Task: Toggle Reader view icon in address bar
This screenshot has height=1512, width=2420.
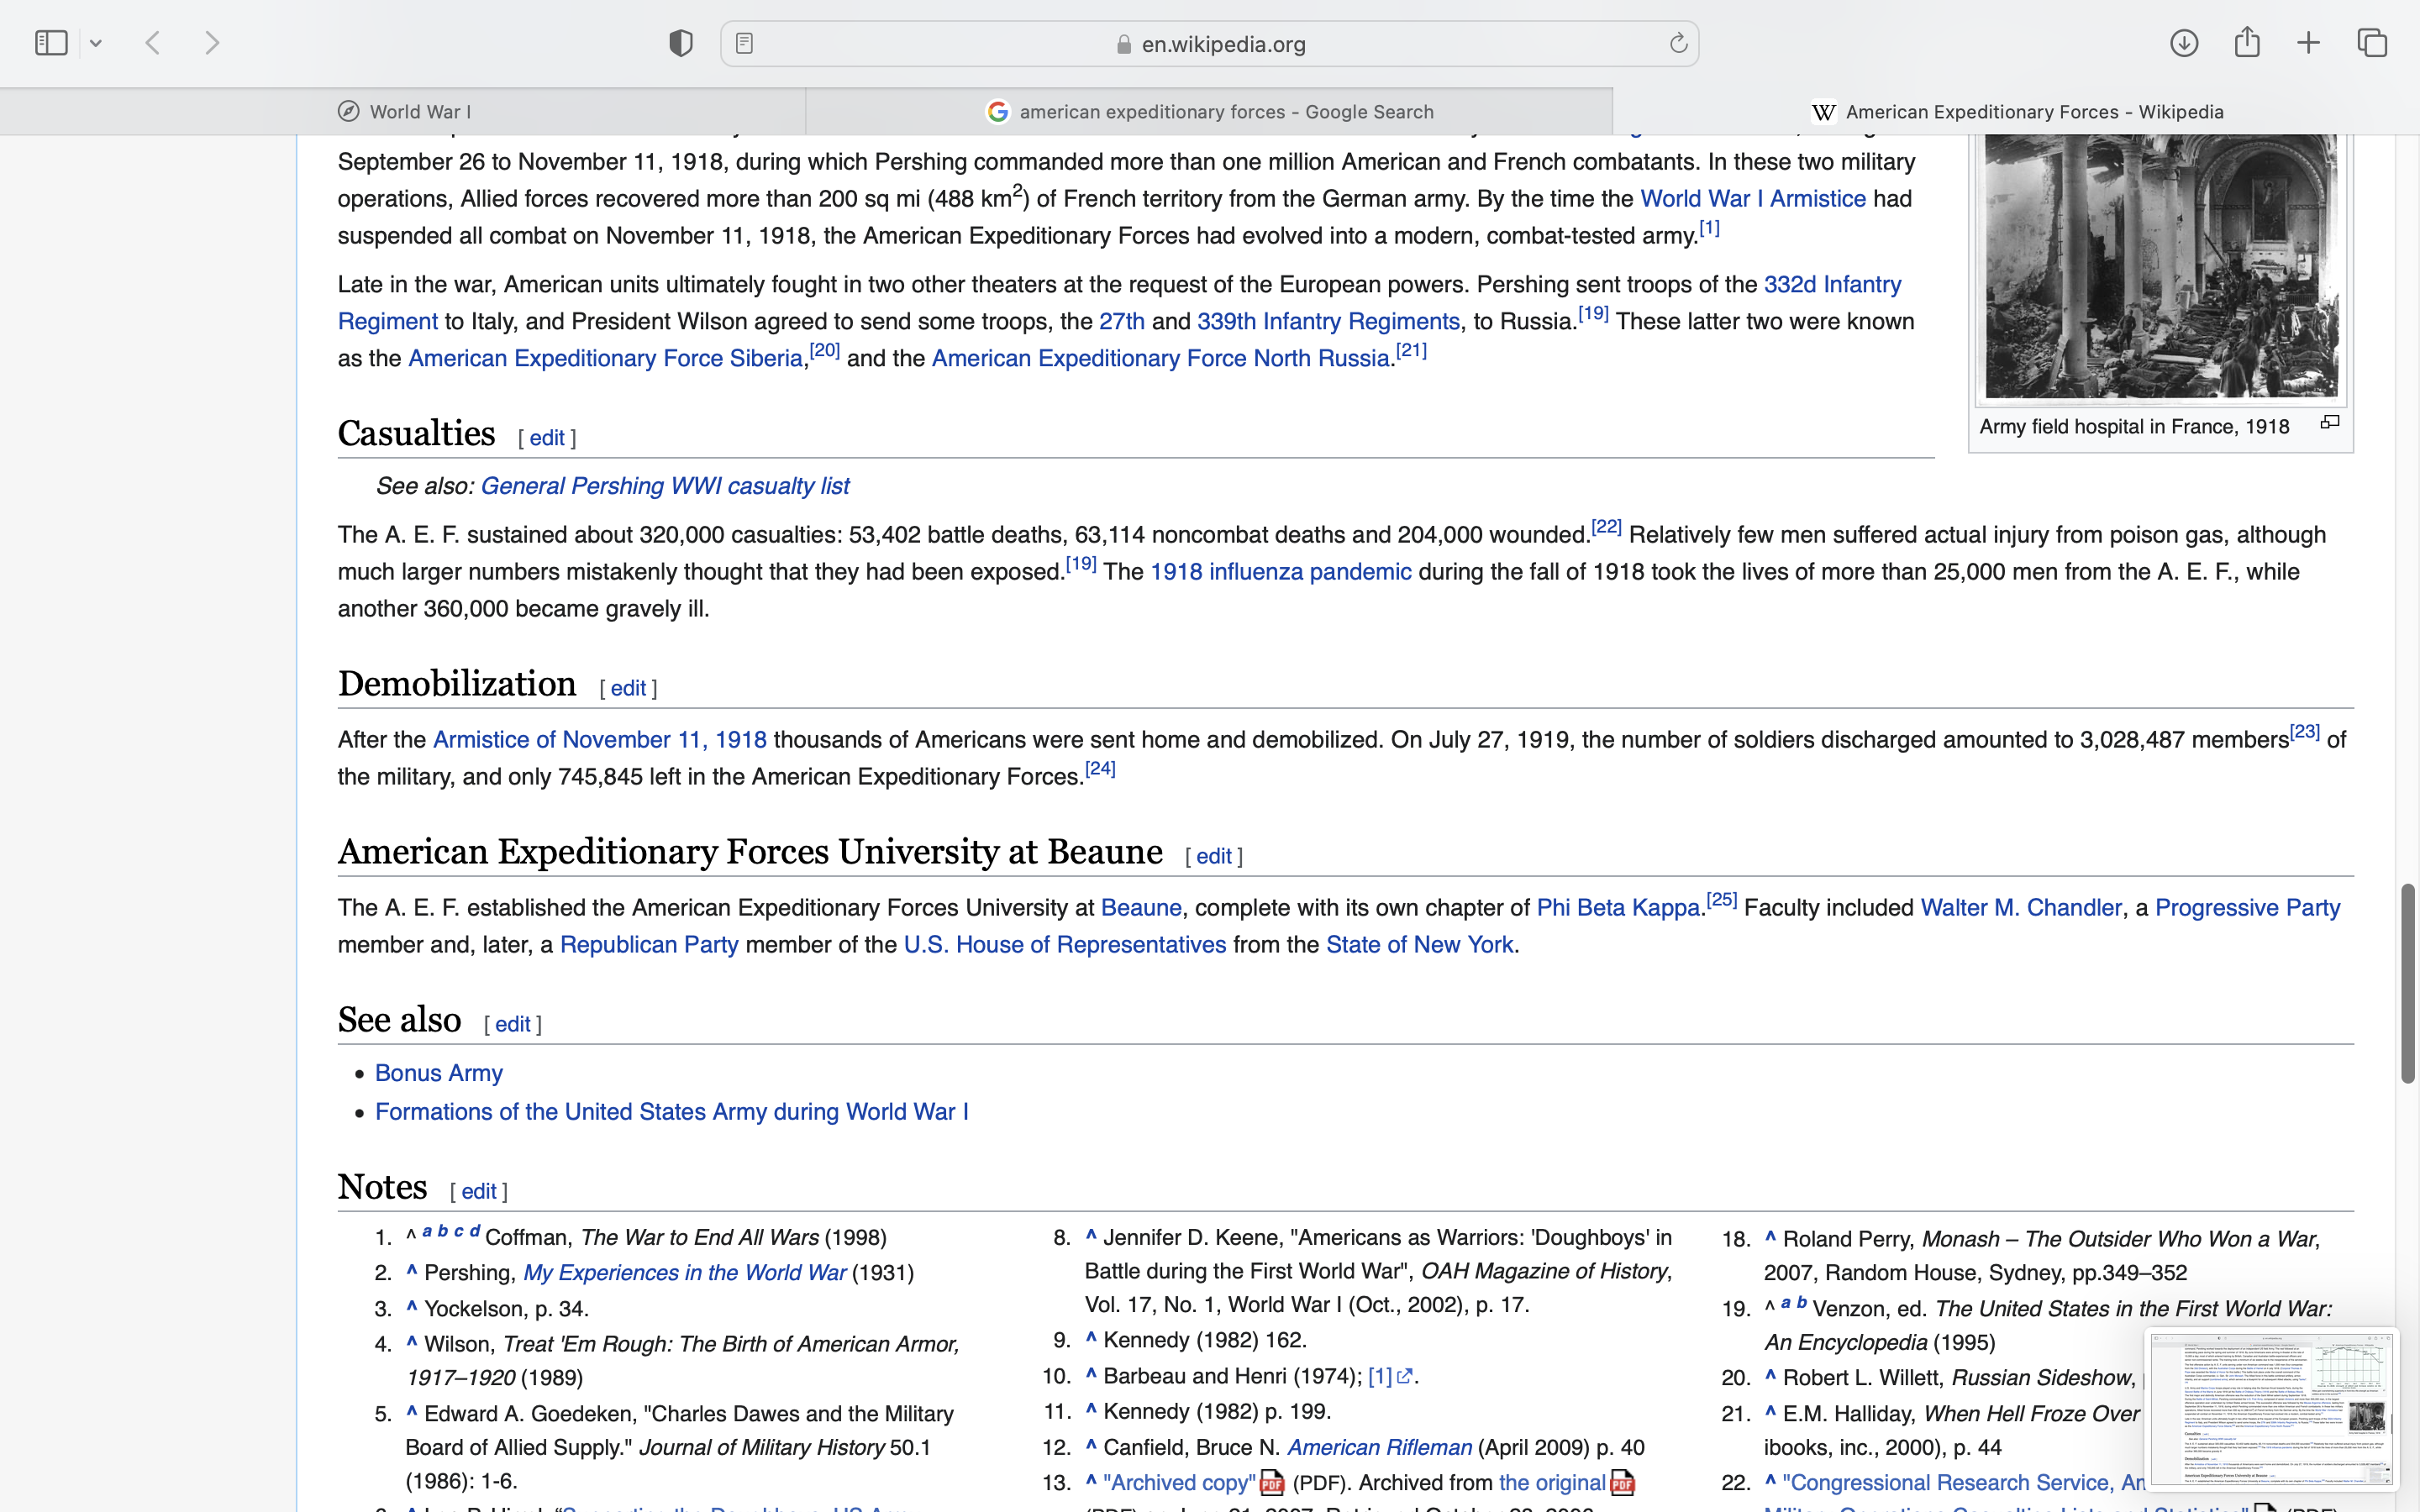Action: 744,43
